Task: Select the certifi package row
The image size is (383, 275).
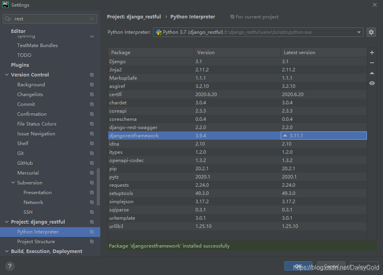Action: [x=237, y=95]
